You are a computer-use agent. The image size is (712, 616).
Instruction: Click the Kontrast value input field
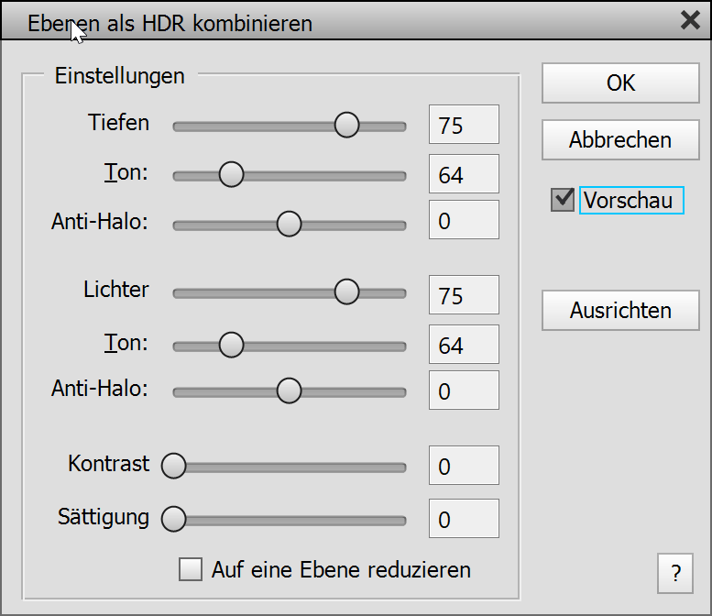(464, 466)
